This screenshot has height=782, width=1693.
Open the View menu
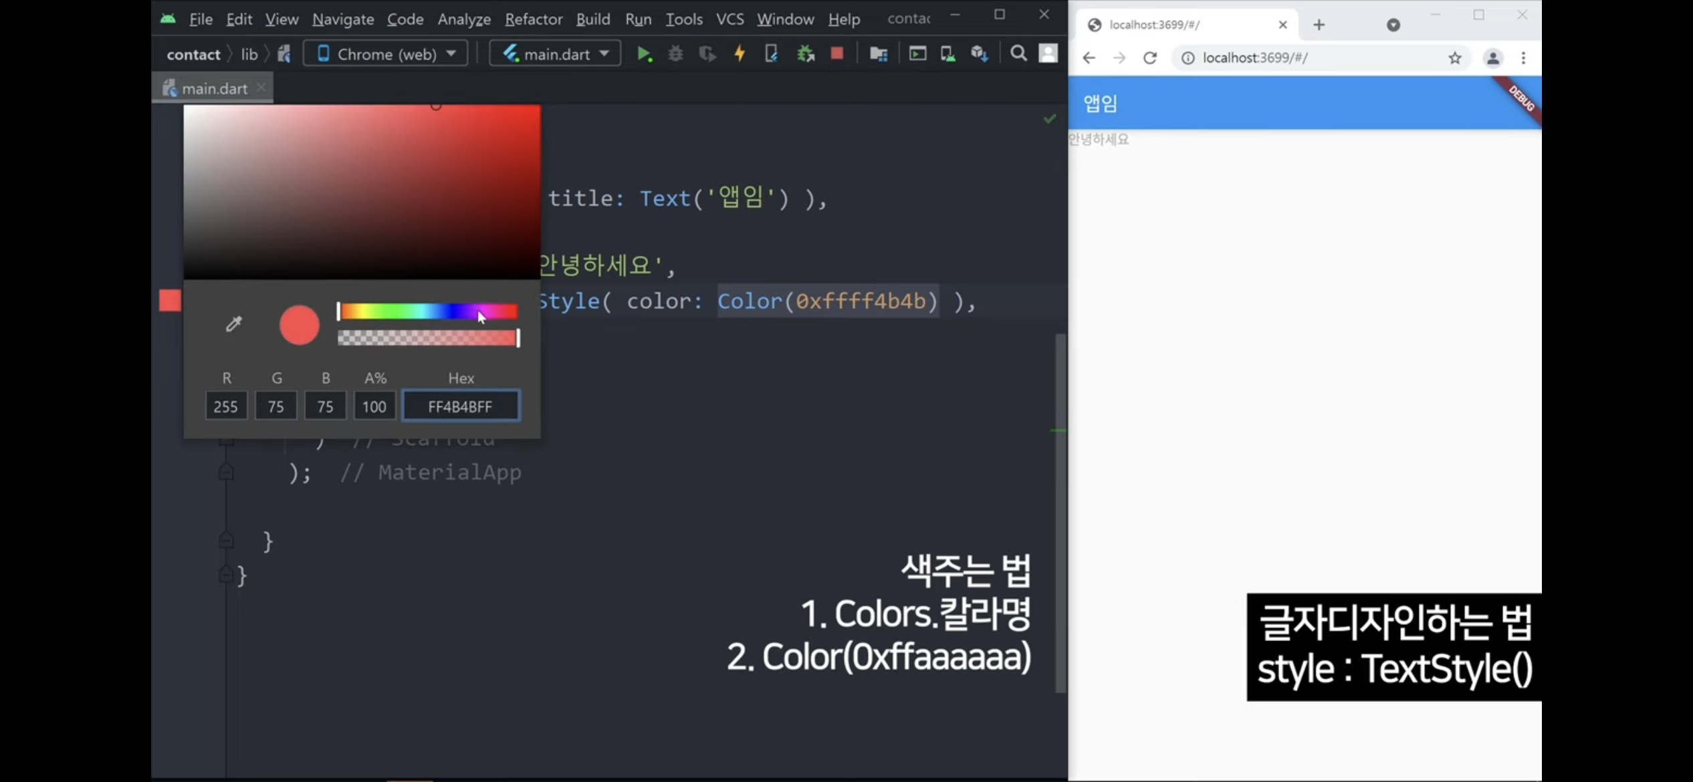coord(281,19)
